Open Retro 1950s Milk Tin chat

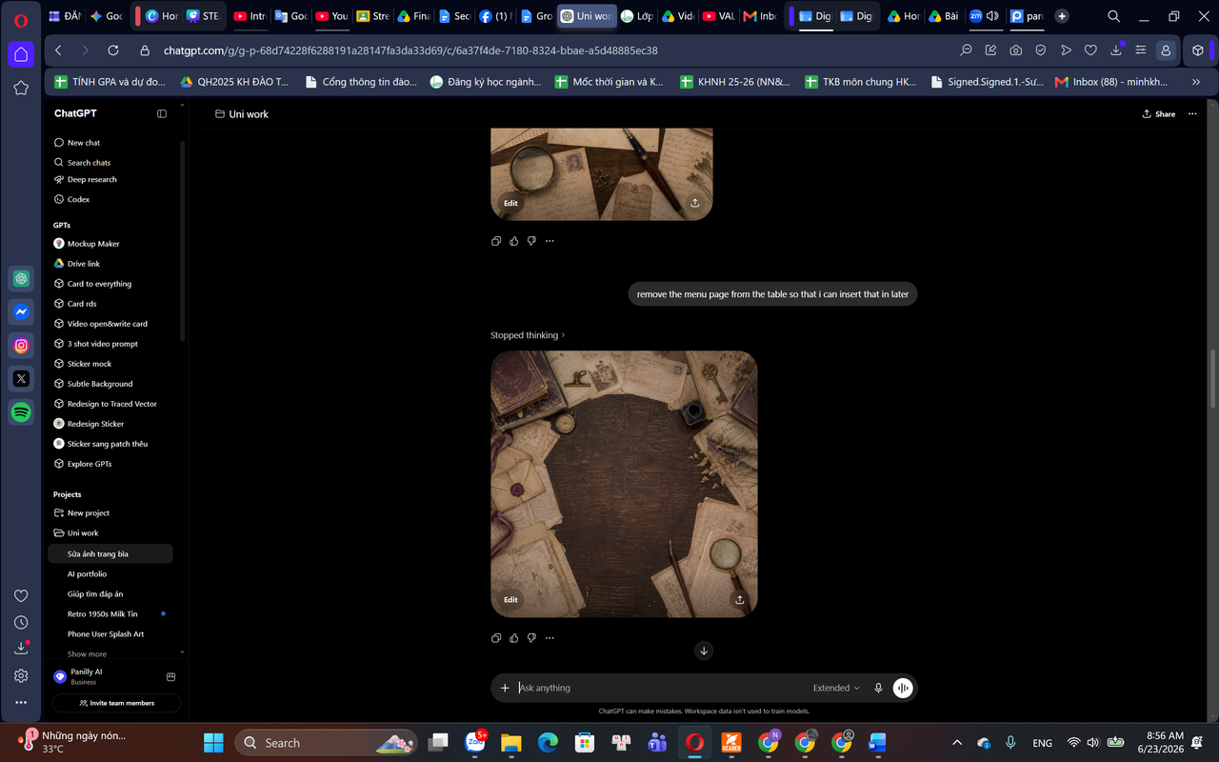(x=110, y=613)
